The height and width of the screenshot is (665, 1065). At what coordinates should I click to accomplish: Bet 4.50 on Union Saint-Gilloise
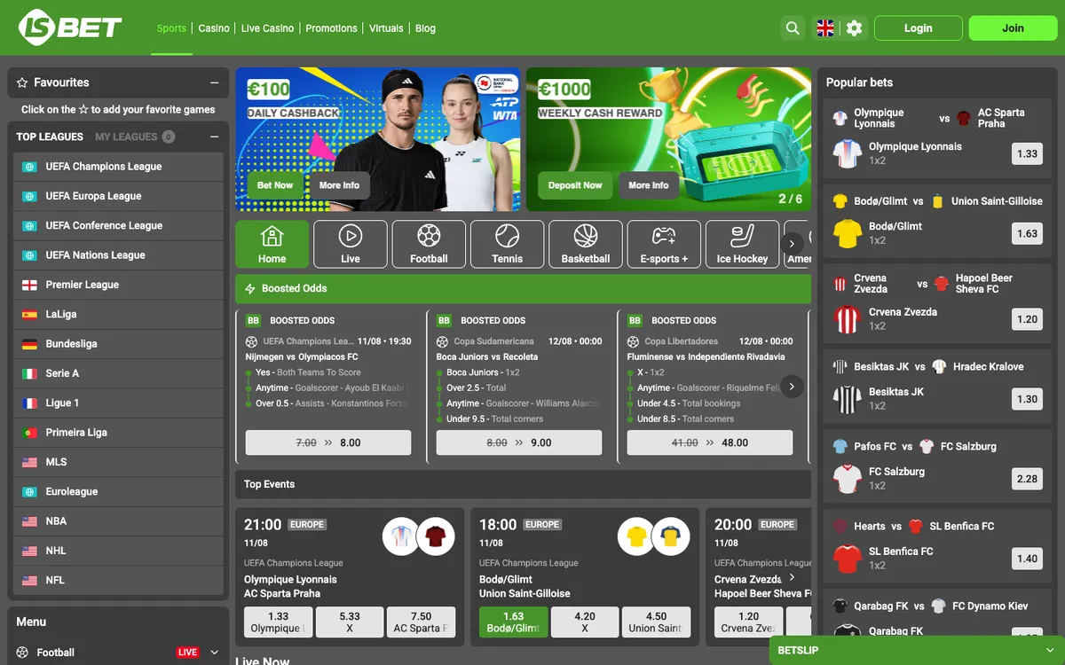[x=656, y=622]
